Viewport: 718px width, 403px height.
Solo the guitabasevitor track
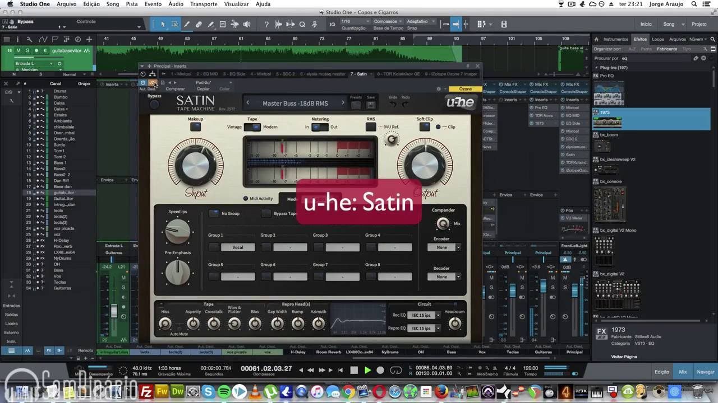(x=26, y=50)
